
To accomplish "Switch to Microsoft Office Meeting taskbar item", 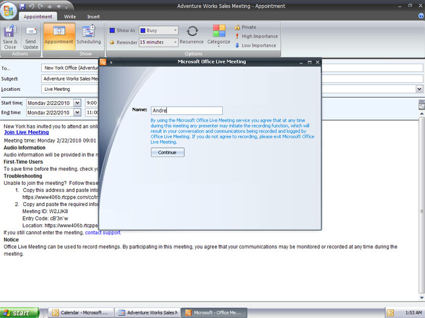I will (x=214, y=313).
